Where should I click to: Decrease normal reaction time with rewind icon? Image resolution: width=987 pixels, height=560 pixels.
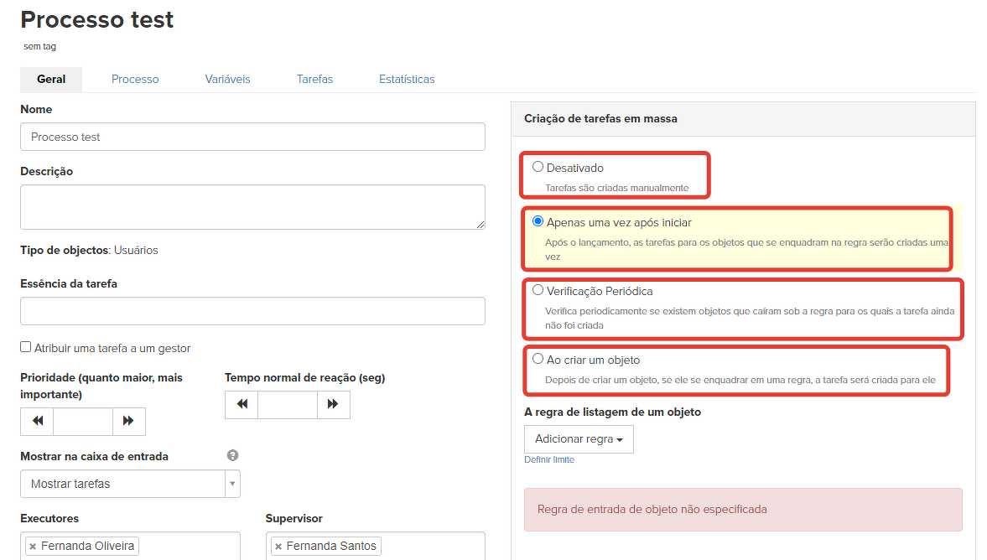(x=242, y=404)
